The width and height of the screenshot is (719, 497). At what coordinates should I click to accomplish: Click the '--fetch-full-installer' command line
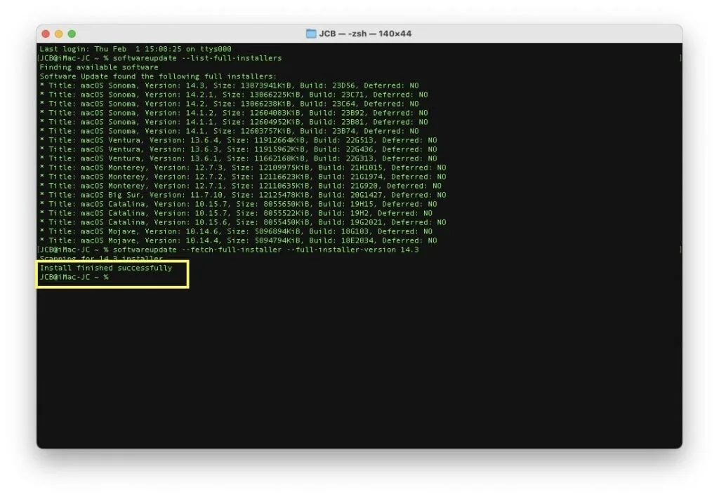pyautogui.click(x=230, y=250)
